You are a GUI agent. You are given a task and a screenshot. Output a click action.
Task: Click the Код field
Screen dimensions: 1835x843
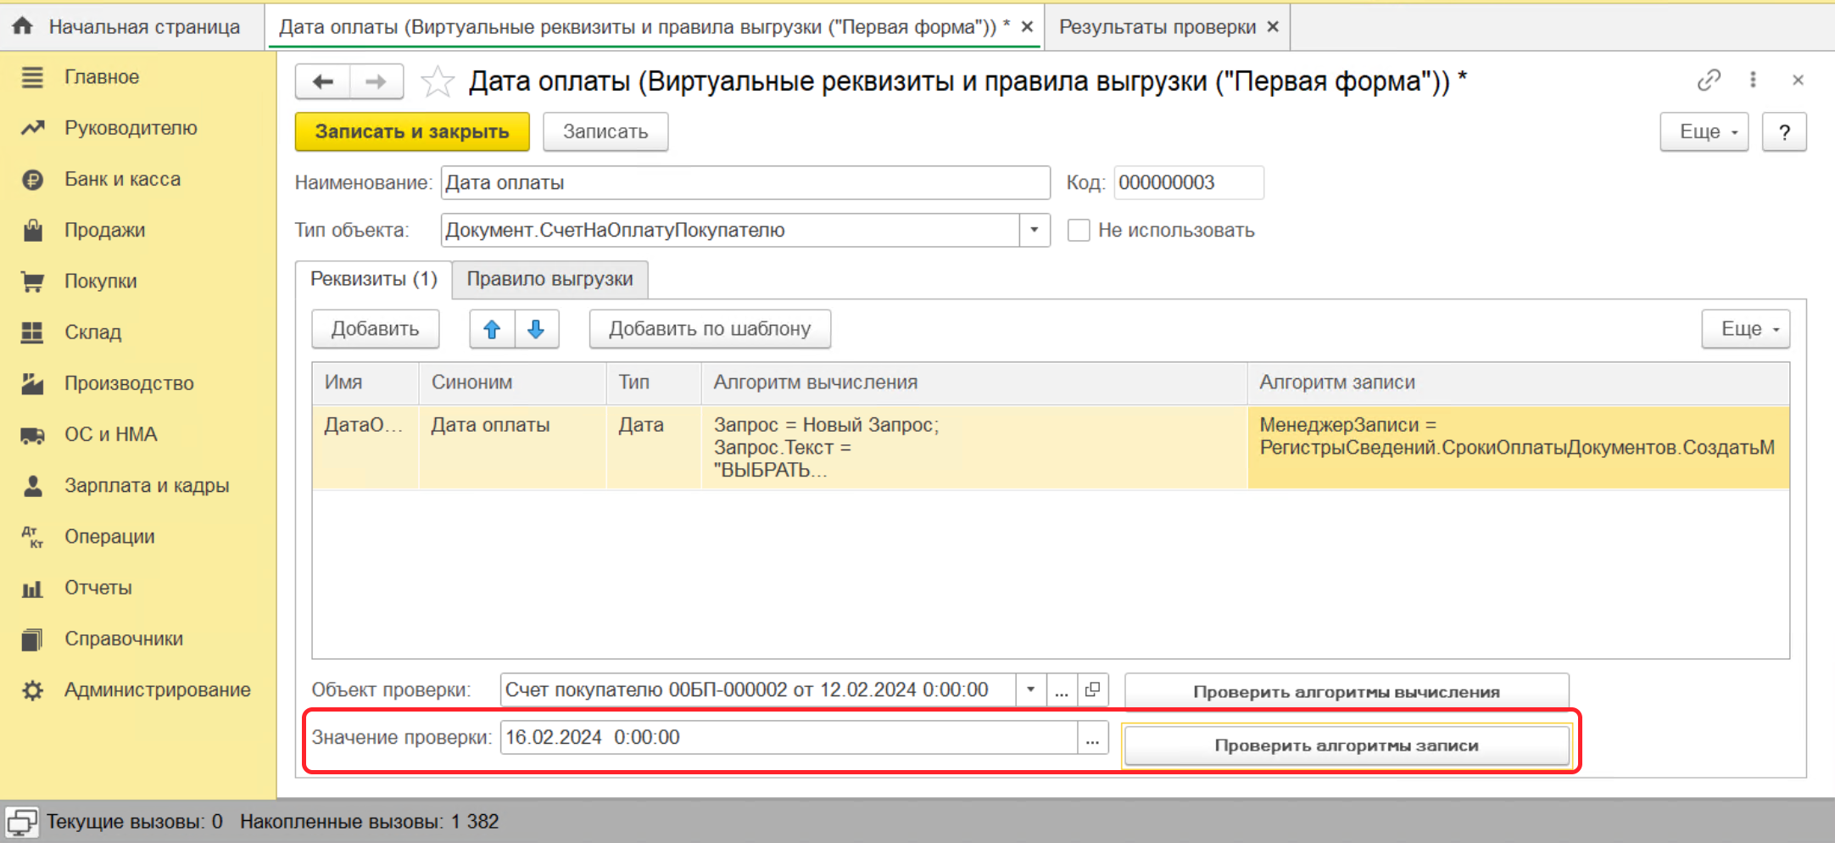pos(1189,182)
